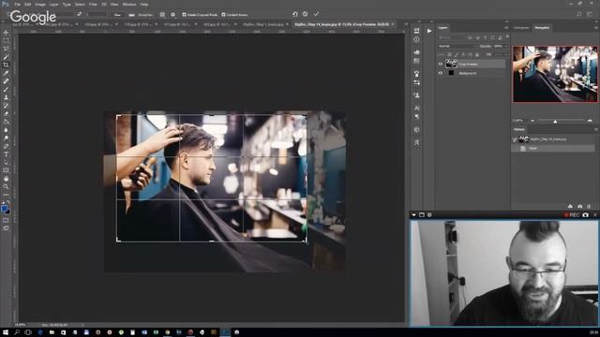Take a snapshot with camera button
The width and height of the screenshot is (600, 337).
pyautogui.click(x=585, y=215)
